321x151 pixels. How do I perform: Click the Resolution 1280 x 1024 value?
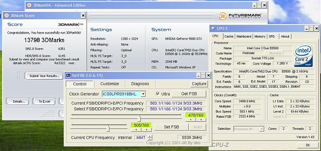point(129,38)
